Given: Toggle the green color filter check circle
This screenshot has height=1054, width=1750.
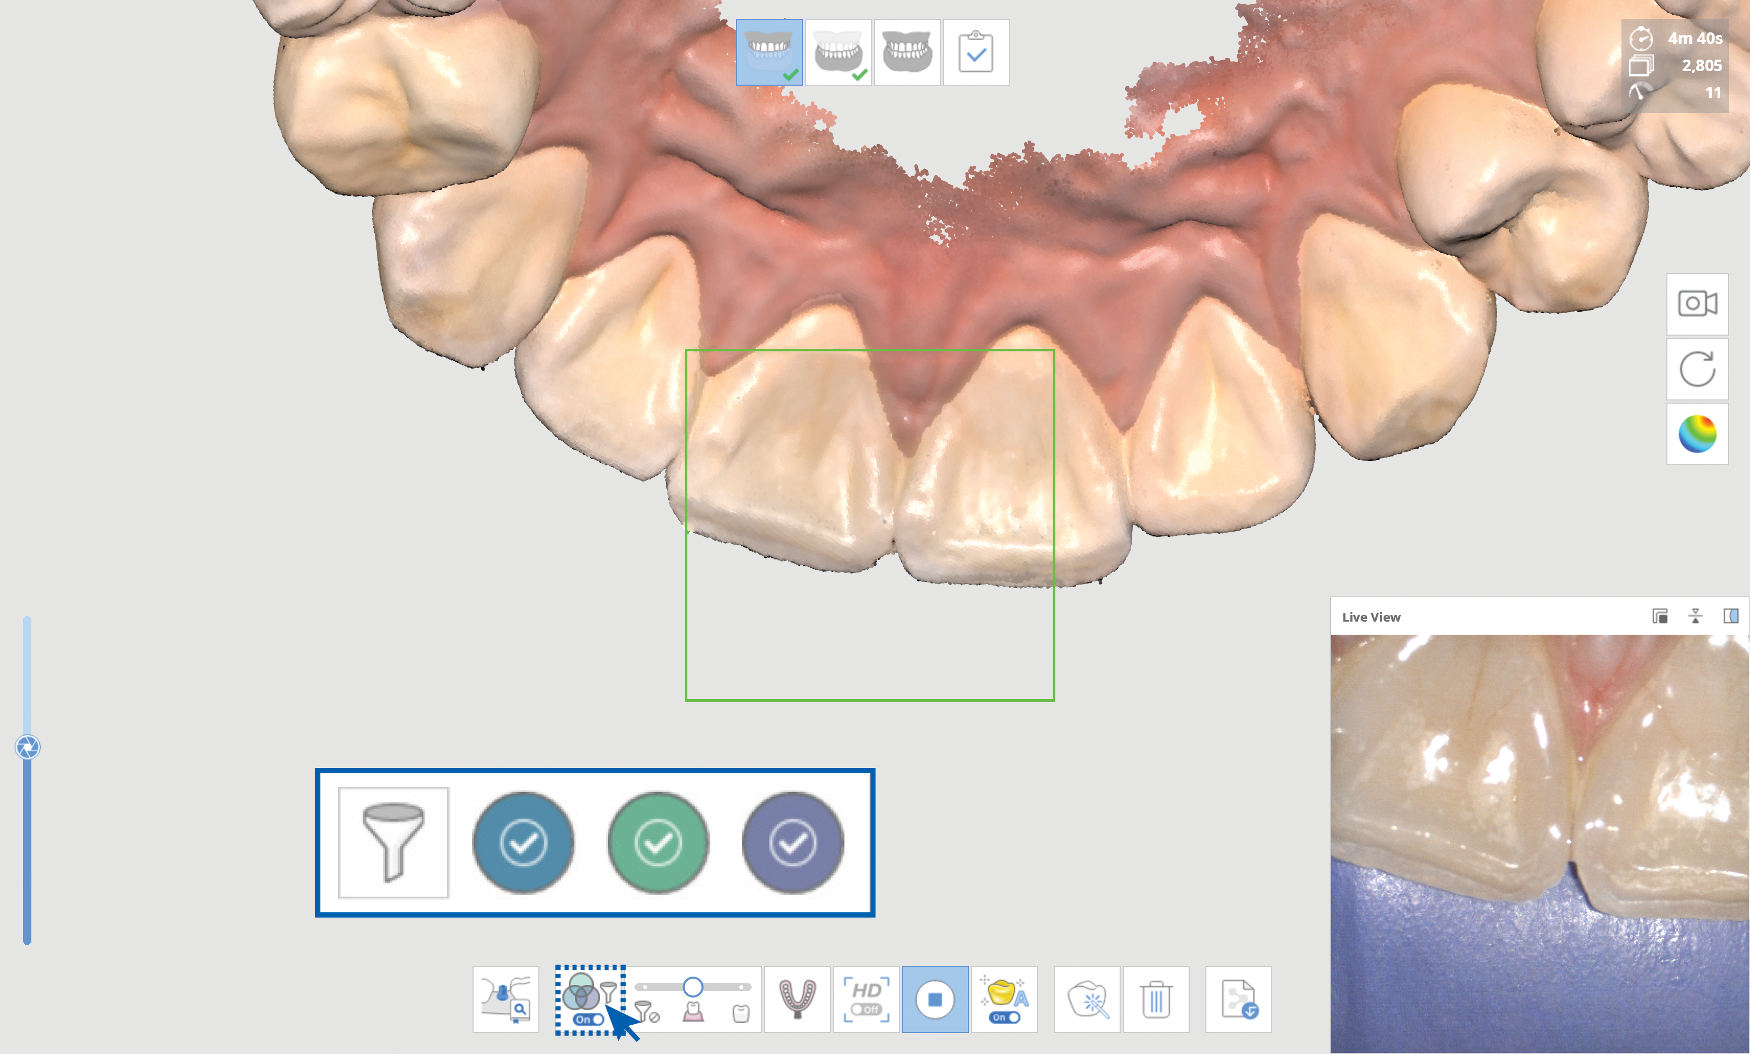Looking at the screenshot, I should [658, 843].
